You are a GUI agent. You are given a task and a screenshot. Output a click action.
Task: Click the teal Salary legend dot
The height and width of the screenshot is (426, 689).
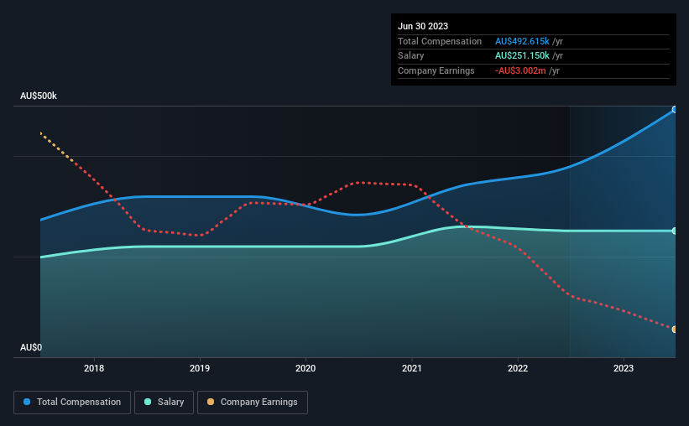coord(148,402)
